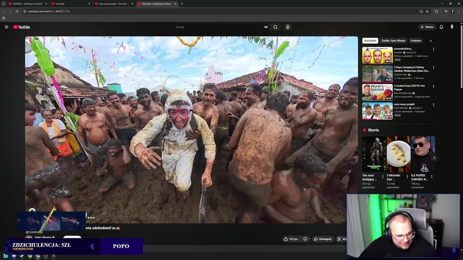
Task: Click on the playing video frame
Action: pos(191,130)
